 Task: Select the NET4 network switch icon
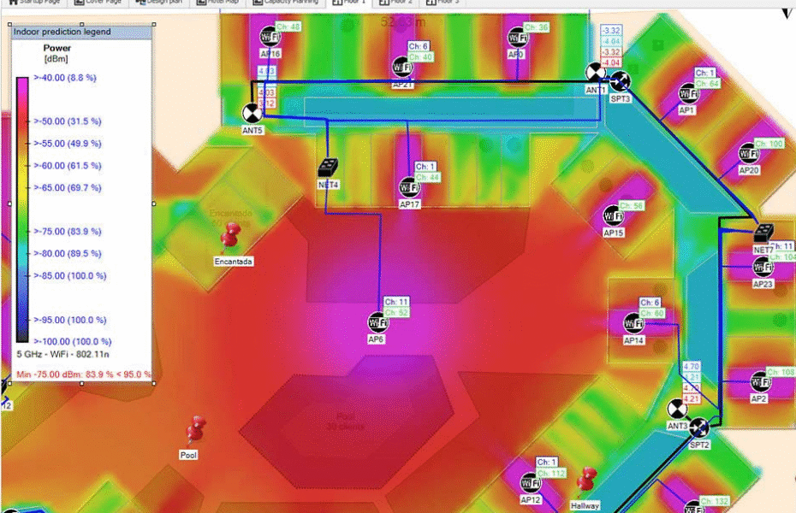(x=329, y=166)
